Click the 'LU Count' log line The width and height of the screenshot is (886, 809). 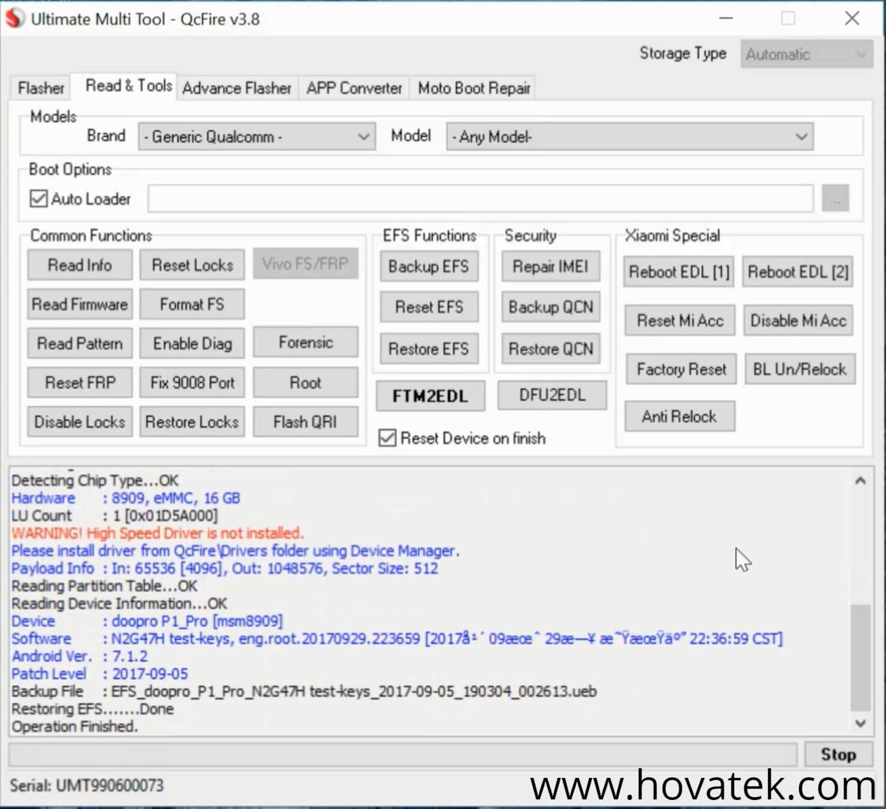(x=114, y=516)
